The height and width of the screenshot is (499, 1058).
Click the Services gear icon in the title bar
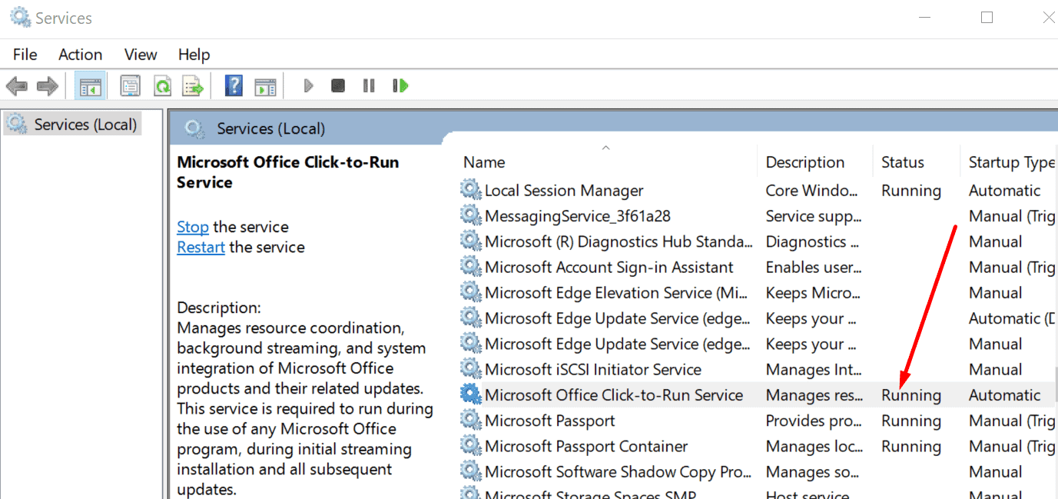coord(20,17)
